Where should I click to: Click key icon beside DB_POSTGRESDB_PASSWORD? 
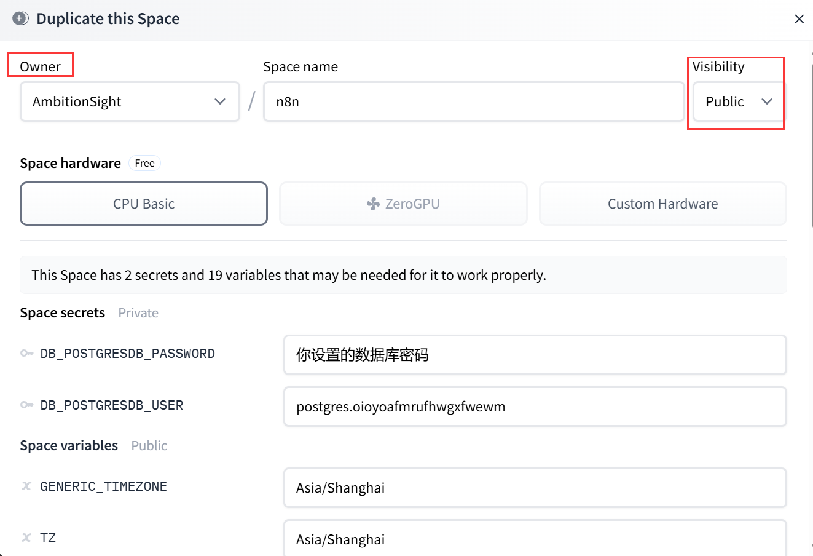click(x=26, y=354)
